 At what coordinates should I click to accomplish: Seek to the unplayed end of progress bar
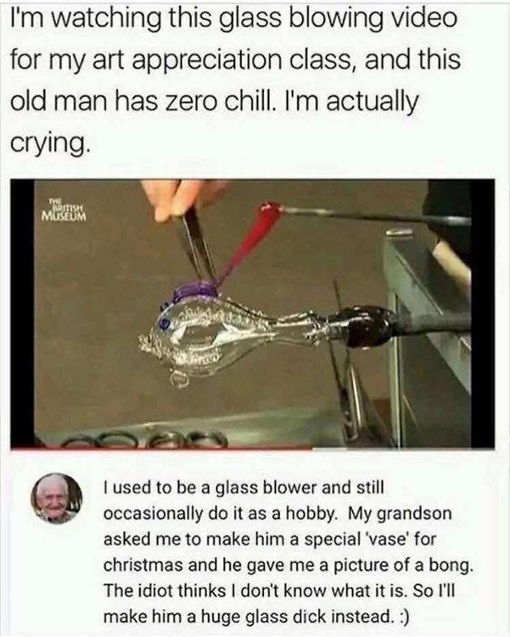click(404, 448)
